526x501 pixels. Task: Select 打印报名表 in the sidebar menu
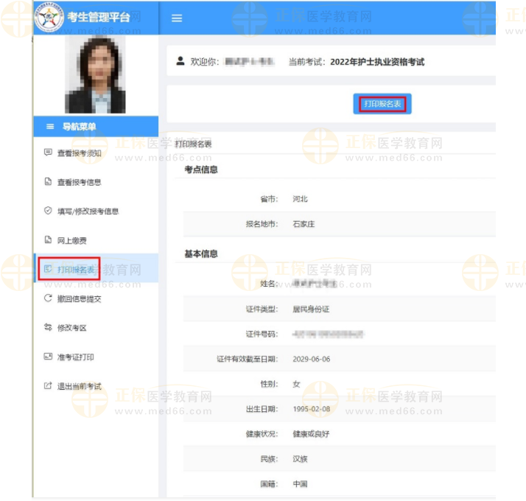coord(75,269)
